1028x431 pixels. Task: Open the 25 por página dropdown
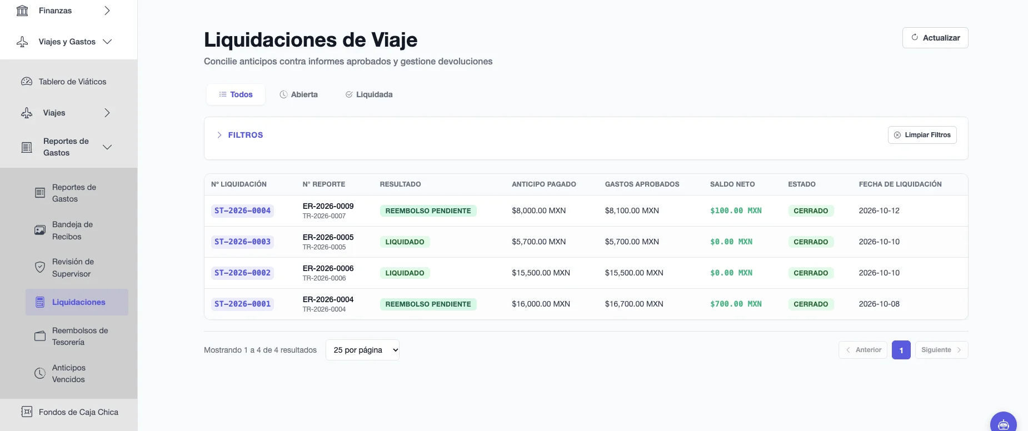click(362, 350)
